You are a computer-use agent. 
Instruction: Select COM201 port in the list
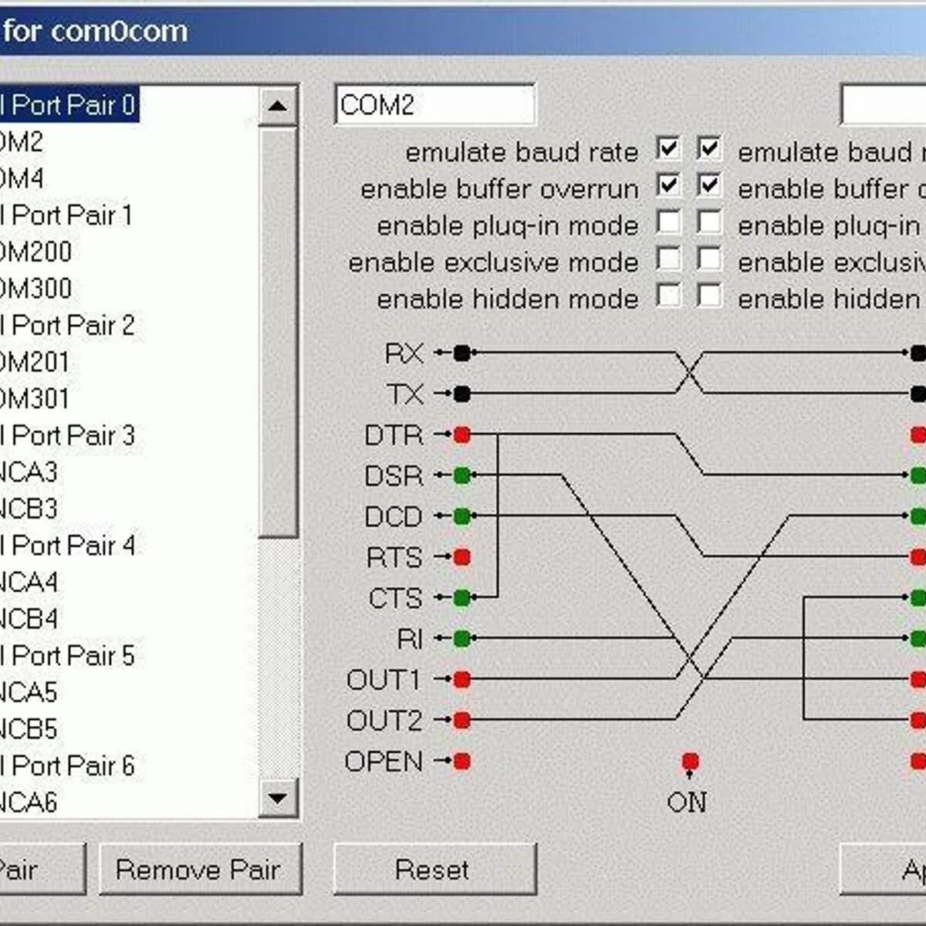[35, 362]
